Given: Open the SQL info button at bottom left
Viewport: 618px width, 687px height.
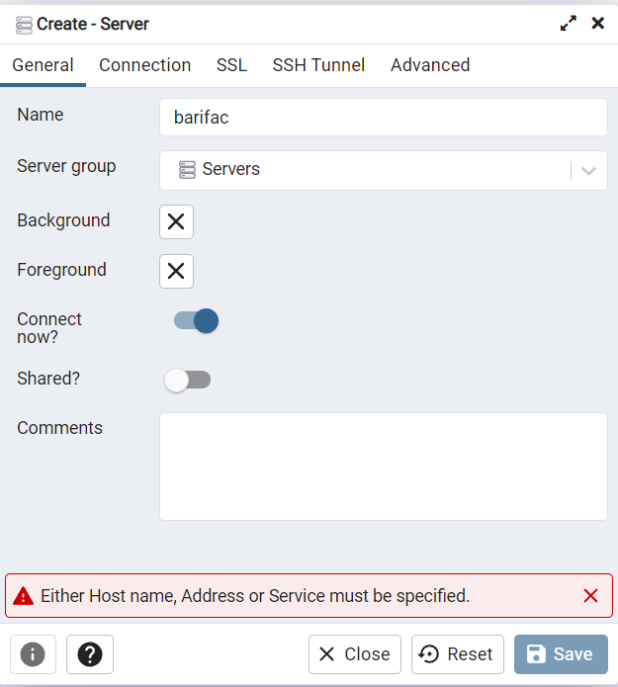Looking at the screenshot, I should click(33, 654).
